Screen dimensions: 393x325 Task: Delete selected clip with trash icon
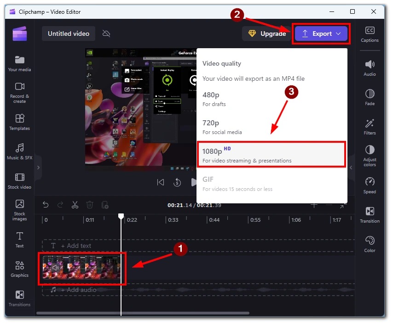click(x=90, y=205)
